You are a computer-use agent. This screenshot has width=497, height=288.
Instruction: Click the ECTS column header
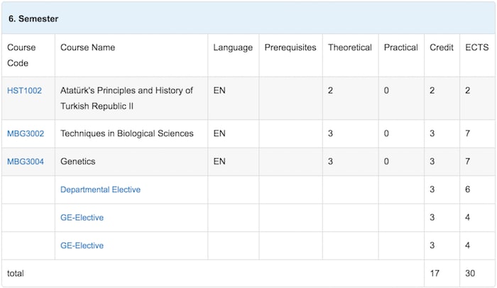click(476, 48)
